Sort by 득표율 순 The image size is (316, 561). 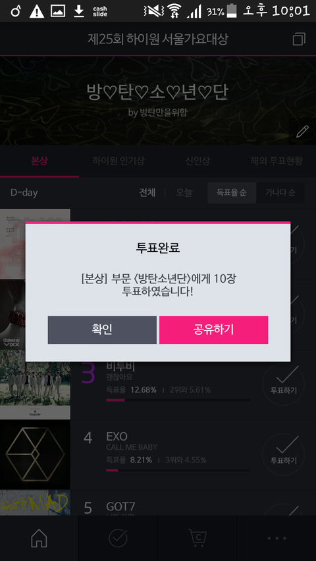coord(232,193)
